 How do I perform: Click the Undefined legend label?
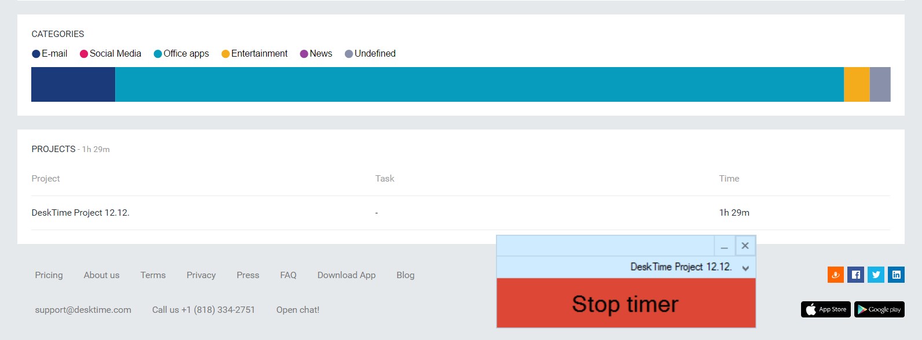tap(375, 54)
